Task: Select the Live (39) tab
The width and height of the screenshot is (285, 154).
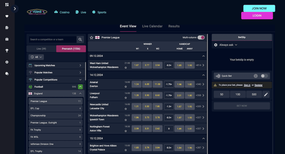Action: (41, 49)
